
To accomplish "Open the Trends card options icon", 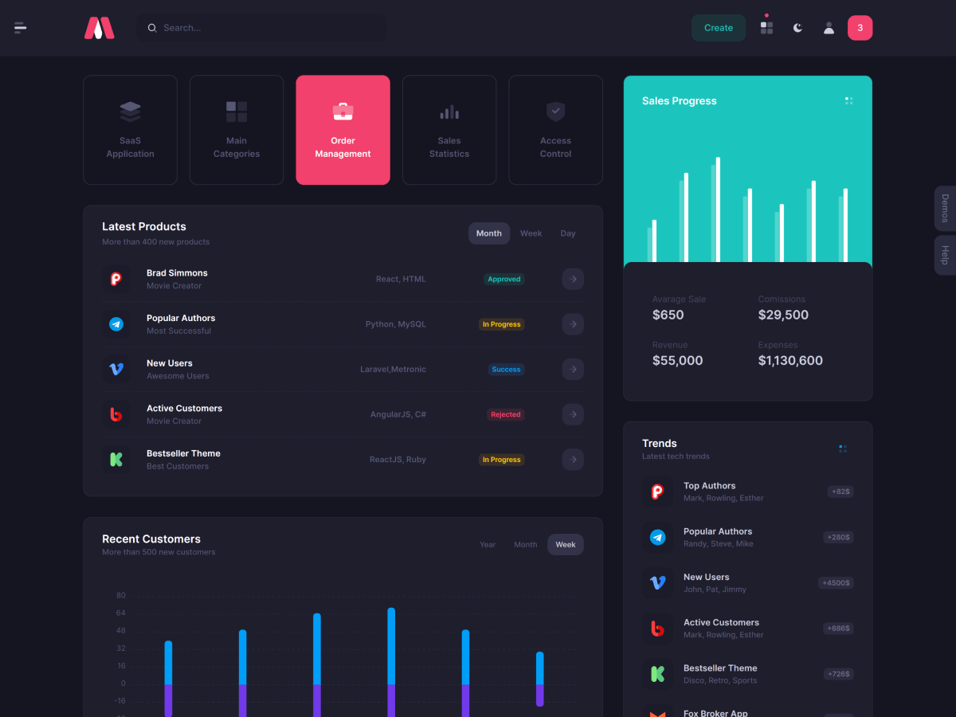I will (x=842, y=448).
